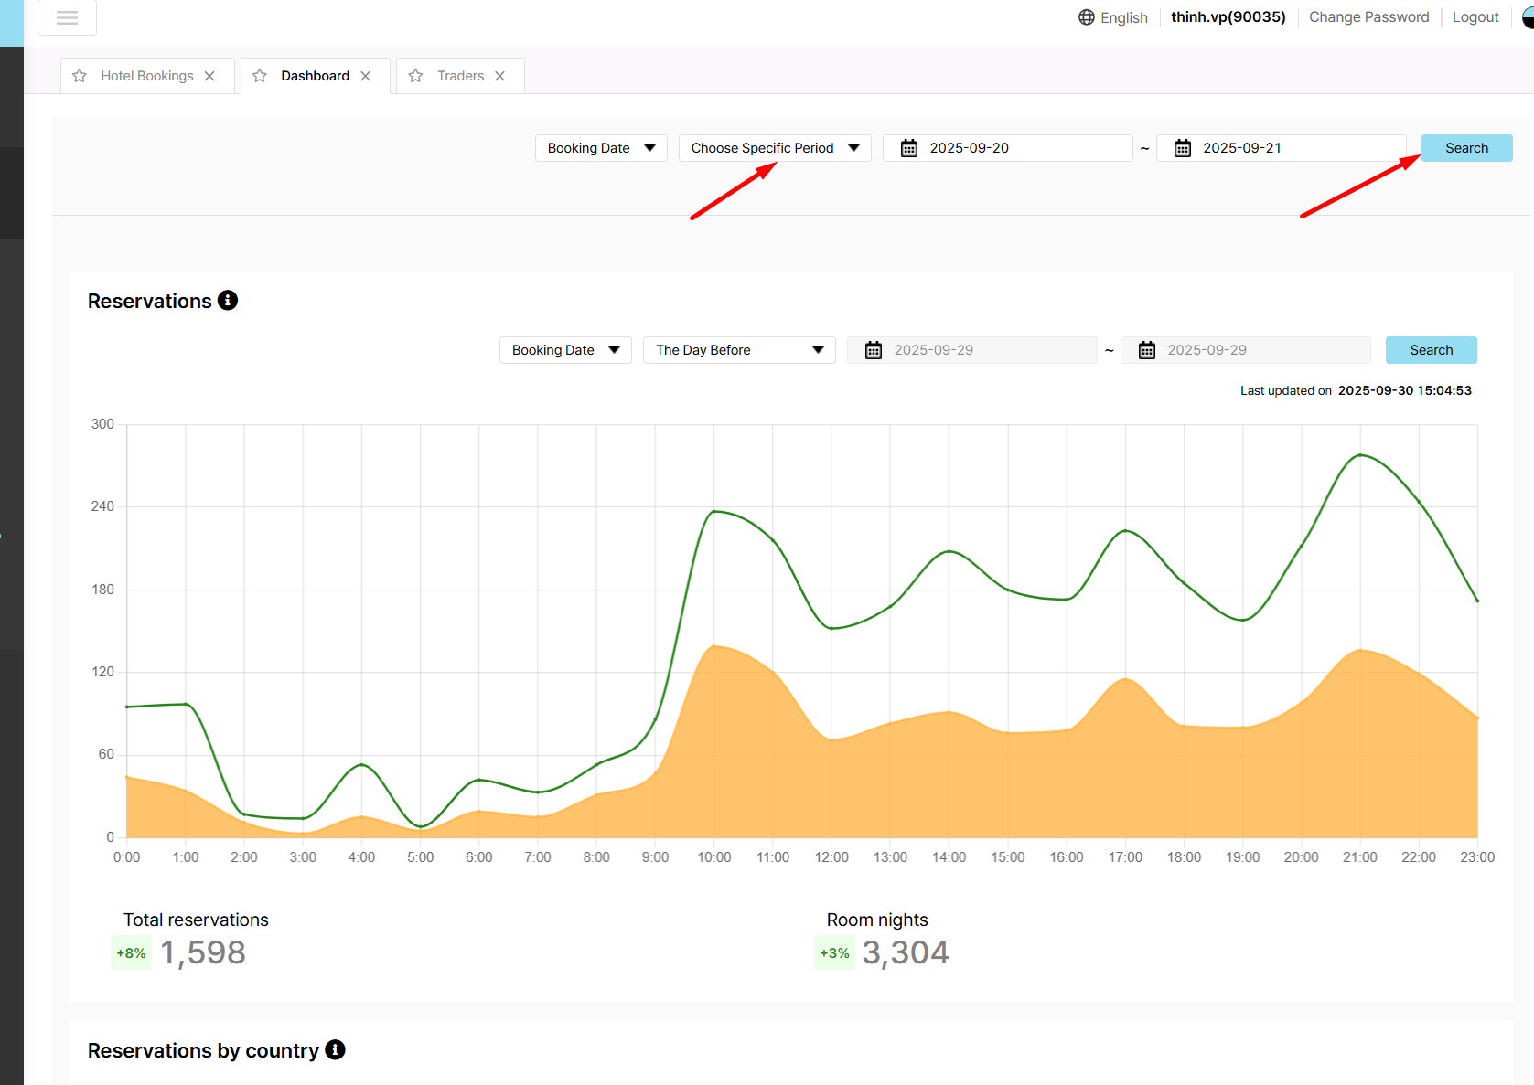Viewport: 1534px width, 1085px height.
Task: Click the top Search button
Action: pyautogui.click(x=1465, y=148)
